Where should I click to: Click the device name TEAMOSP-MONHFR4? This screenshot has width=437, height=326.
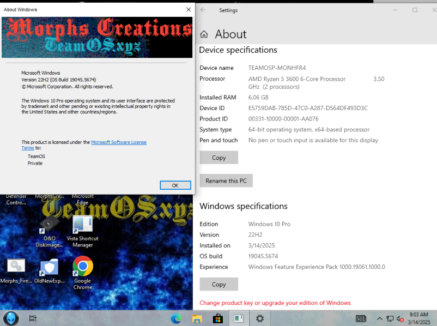pos(277,68)
